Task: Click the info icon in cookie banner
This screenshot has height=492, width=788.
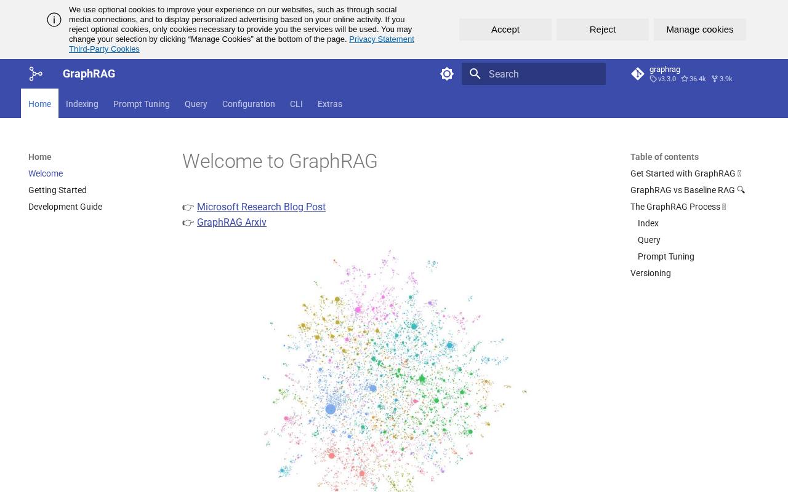Action: 54,20
